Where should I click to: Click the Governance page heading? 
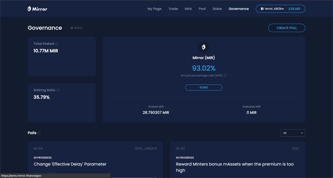45,28
